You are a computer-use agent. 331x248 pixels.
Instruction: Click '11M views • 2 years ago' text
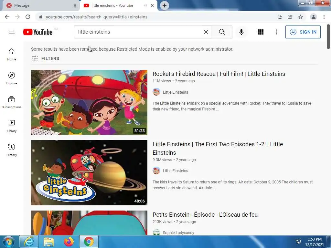pyautogui.click(x=174, y=81)
